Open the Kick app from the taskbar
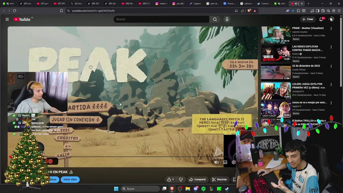 [219, 189]
